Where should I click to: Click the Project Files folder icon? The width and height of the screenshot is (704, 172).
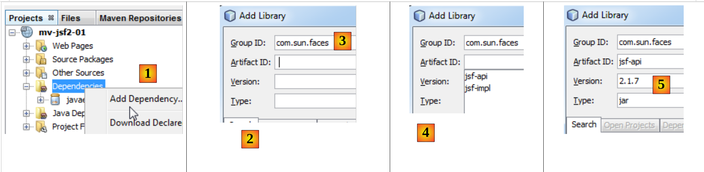[x=41, y=127]
